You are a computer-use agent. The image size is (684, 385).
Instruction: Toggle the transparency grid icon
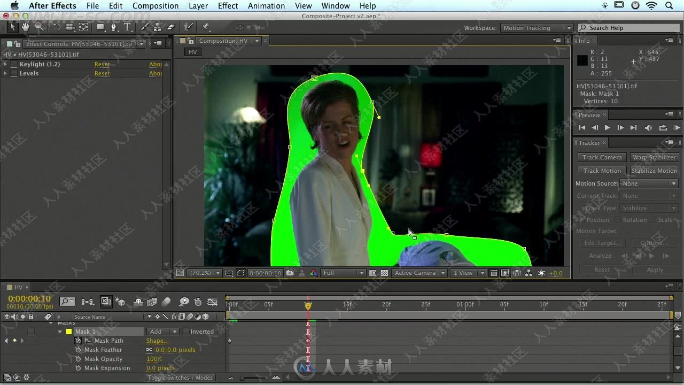pos(384,273)
